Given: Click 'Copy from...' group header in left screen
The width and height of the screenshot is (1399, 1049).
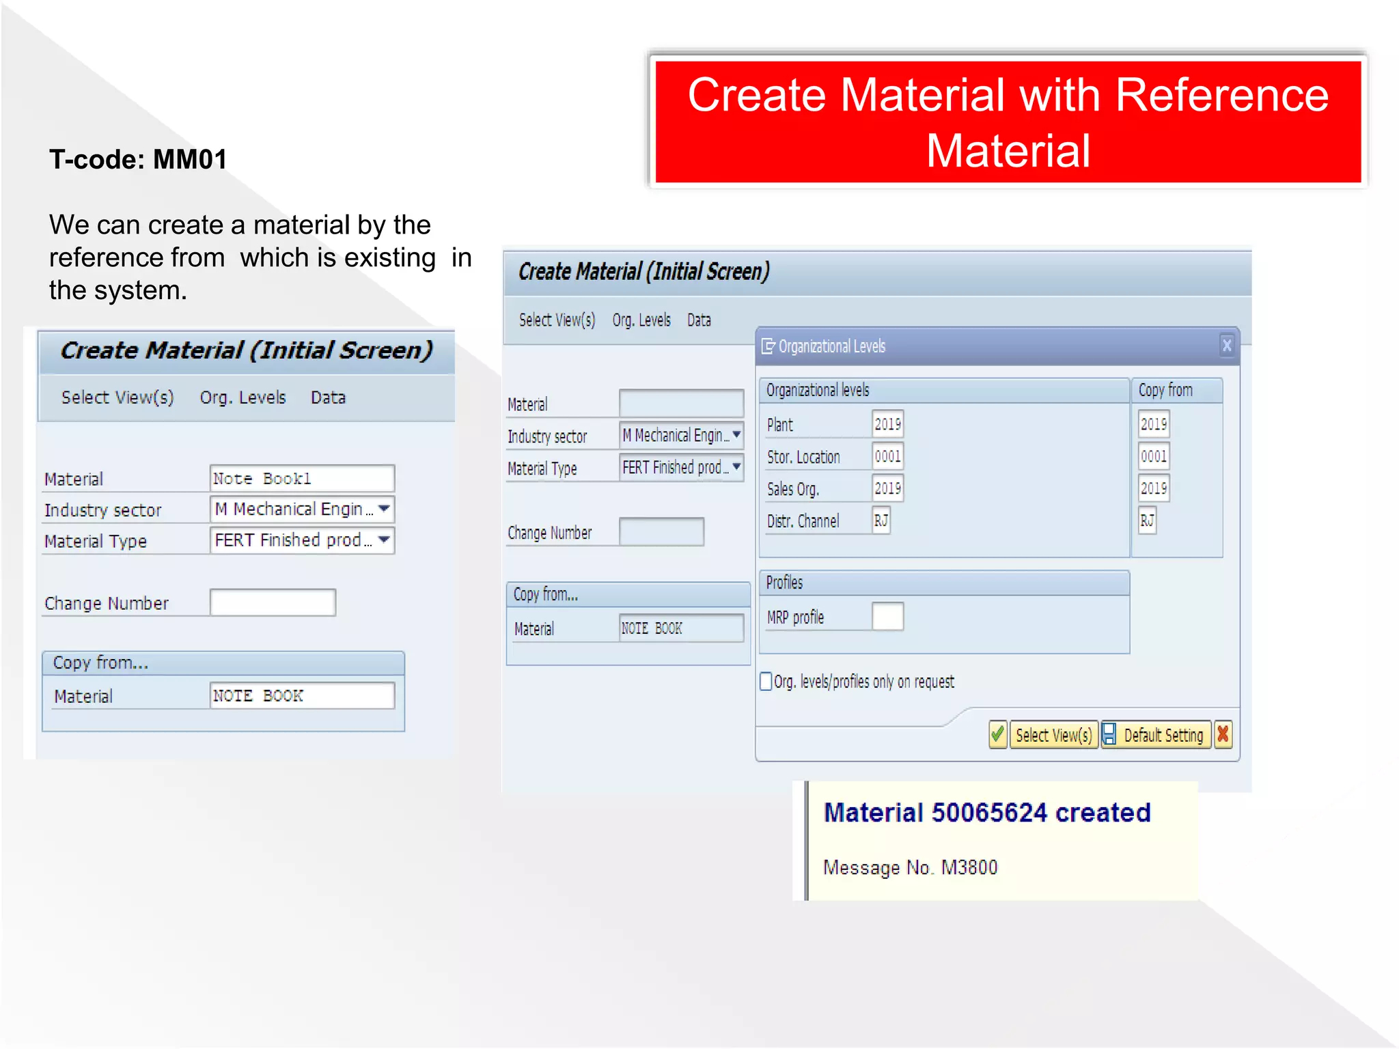Looking at the screenshot, I should (x=223, y=662).
